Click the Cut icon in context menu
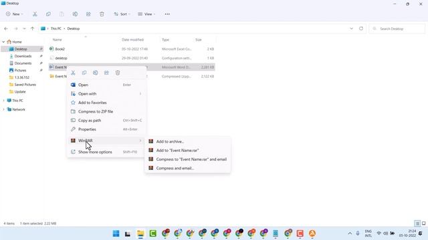The height and width of the screenshot is (240, 428). (73, 73)
